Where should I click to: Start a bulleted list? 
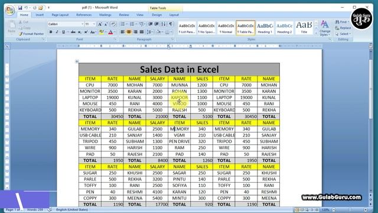(x=122, y=24)
